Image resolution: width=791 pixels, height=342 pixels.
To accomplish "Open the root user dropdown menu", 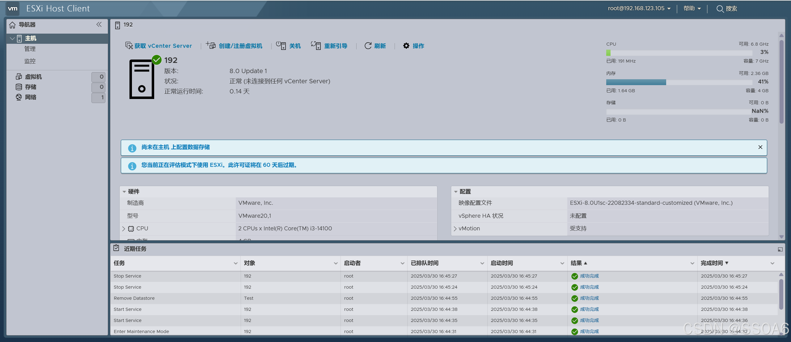I will [639, 9].
